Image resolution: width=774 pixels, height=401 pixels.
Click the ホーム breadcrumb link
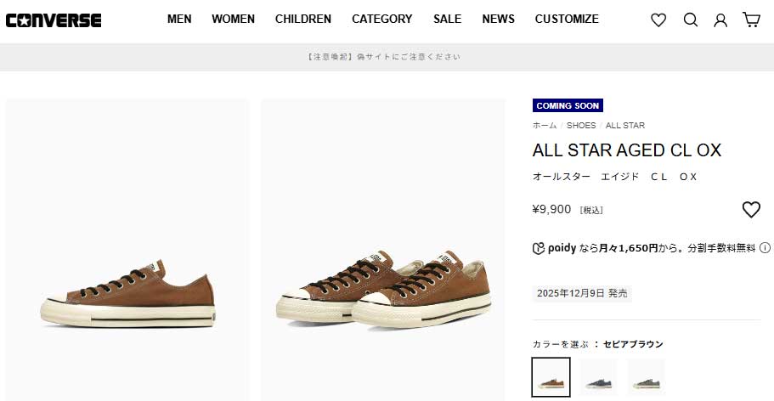pos(545,126)
